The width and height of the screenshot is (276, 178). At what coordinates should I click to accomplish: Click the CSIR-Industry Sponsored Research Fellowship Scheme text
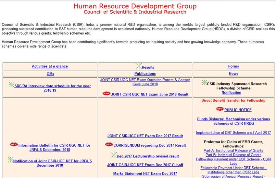coord(237,86)
